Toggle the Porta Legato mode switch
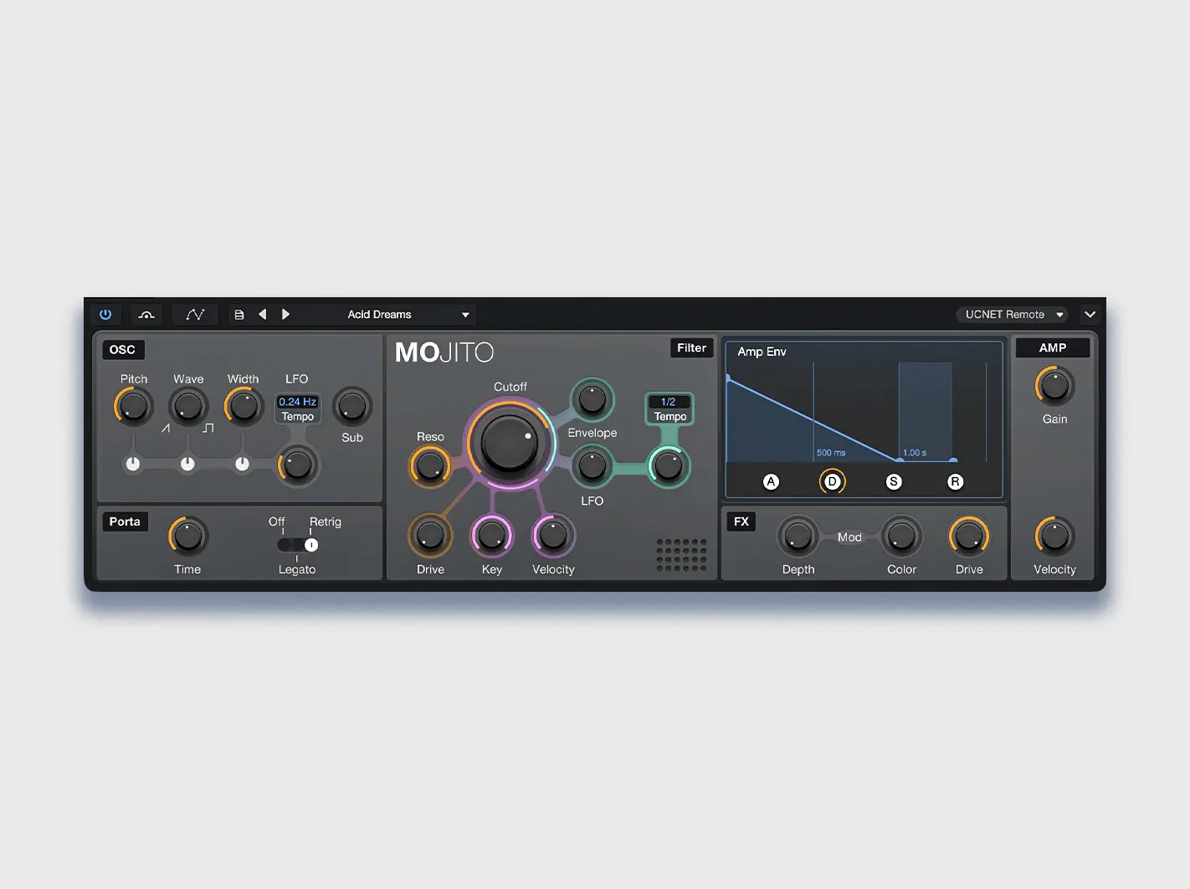This screenshot has height=889, width=1190. pyautogui.click(x=298, y=545)
